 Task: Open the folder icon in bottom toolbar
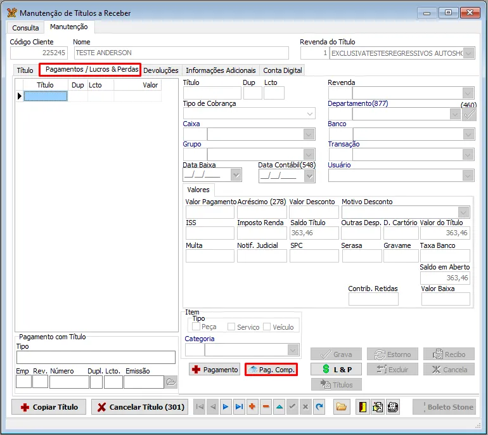(x=342, y=406)
